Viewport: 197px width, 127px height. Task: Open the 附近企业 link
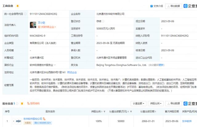[72, 72]
